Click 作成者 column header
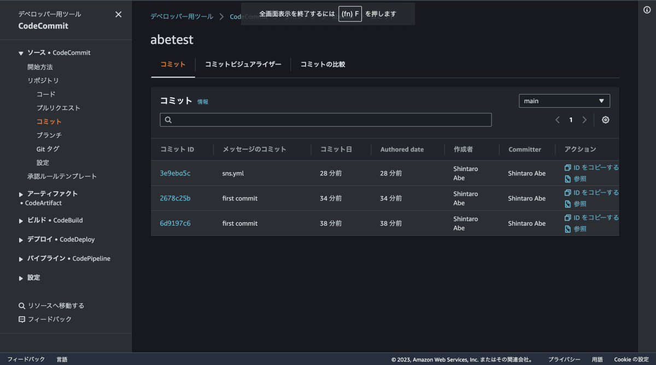Screen dimensions: 656x365 pyautogui.click(x=463, y=149)
